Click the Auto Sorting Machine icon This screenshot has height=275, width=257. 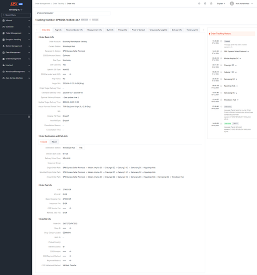3,78
